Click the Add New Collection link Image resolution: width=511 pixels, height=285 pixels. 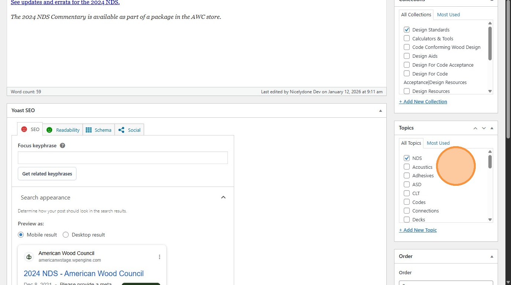point(423,101)
